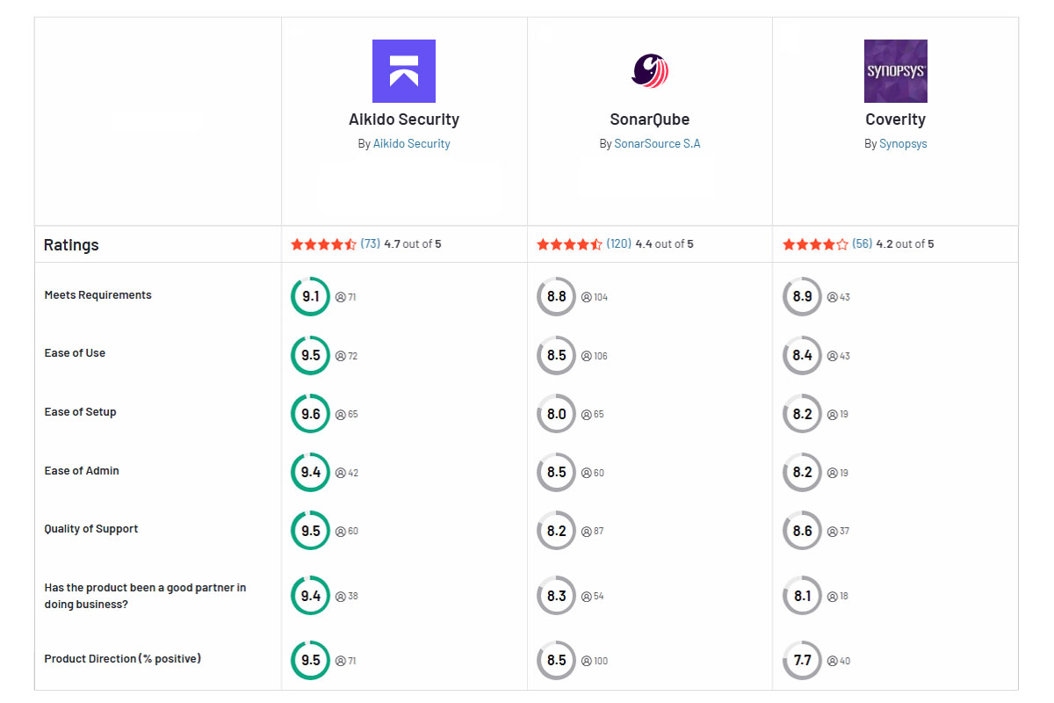Open Coverity's (56) reviews count link
Viewport: 1054px width, 703px height.
pos(863,244)
